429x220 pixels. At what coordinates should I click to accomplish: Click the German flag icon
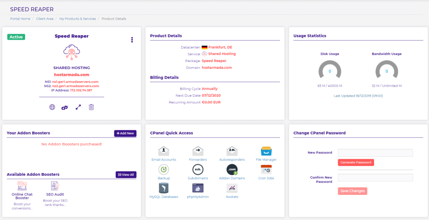point(204,47)
